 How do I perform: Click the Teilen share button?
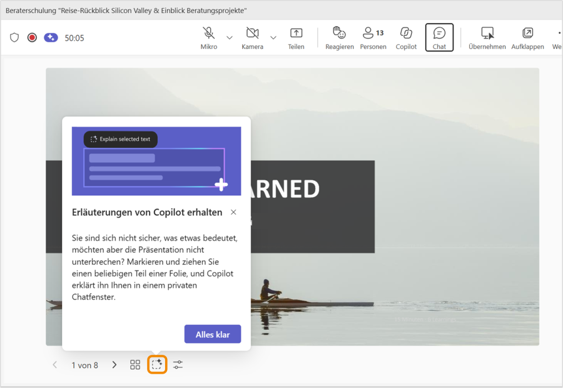[297, 38]
